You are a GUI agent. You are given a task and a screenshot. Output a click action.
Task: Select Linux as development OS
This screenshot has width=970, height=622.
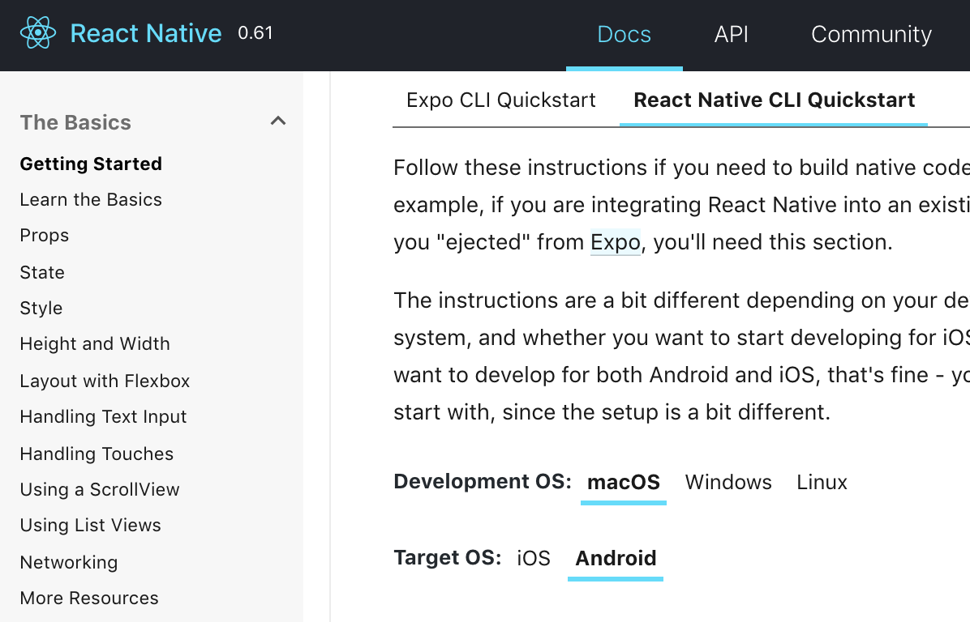tap(822, 483)
